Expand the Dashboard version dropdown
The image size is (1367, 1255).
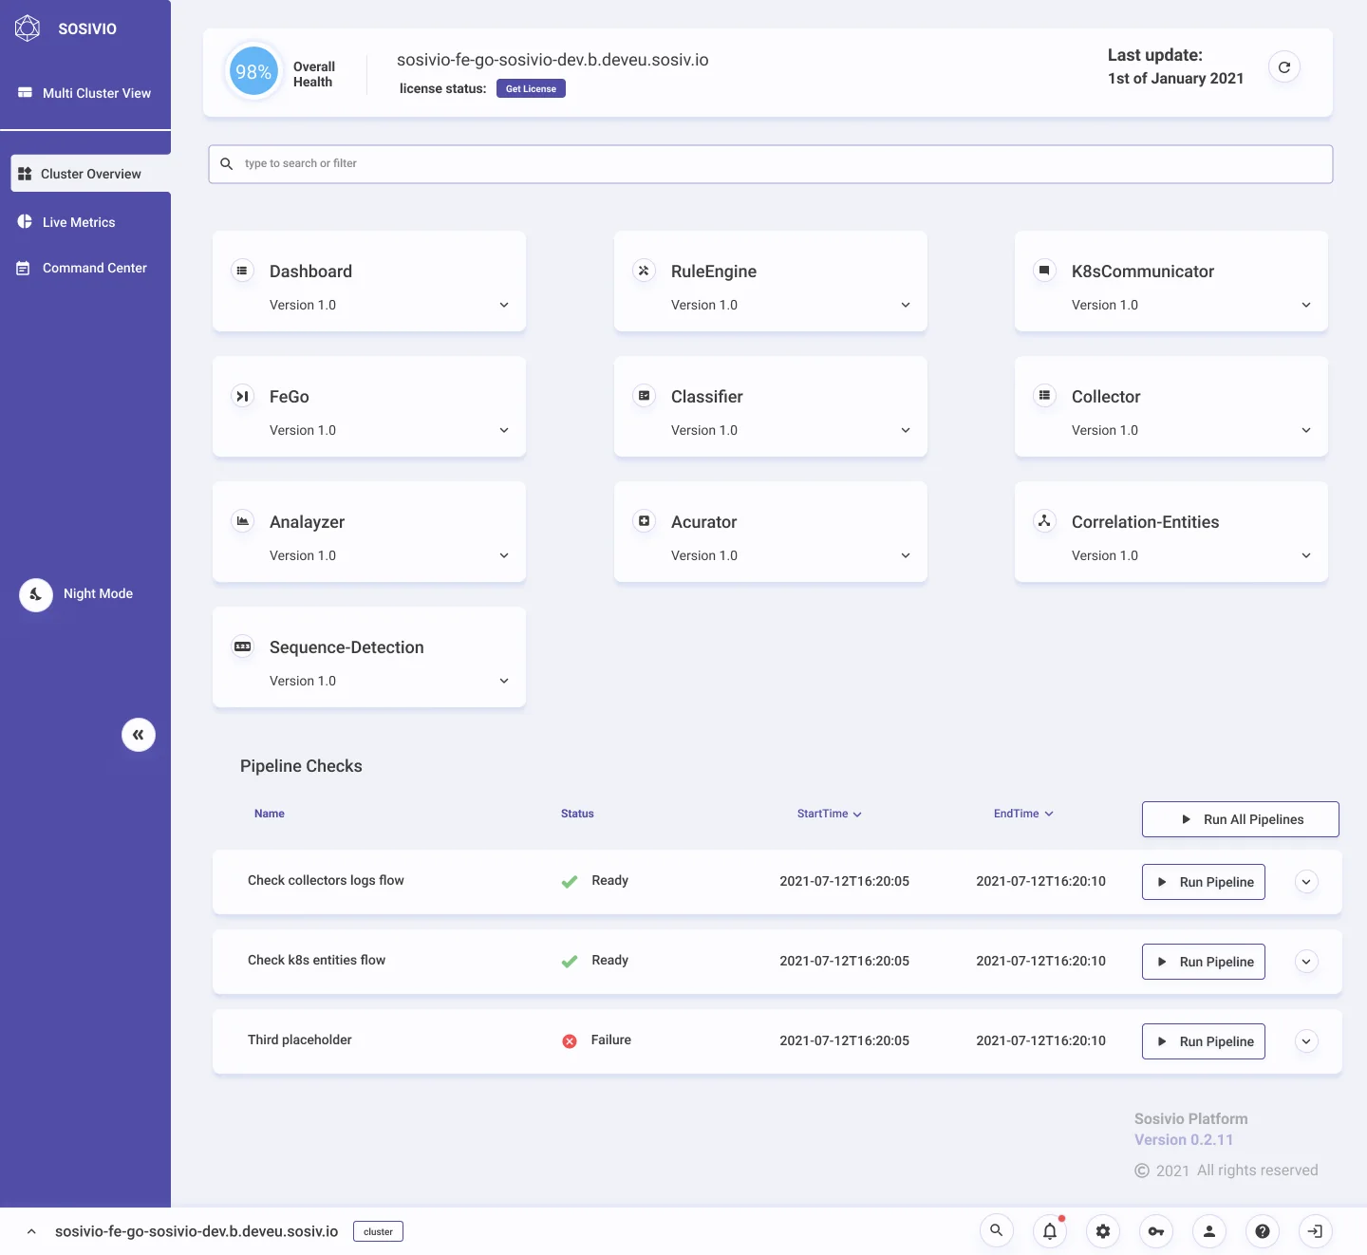(504, 305)
